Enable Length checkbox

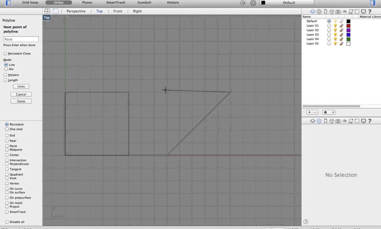(x=5, y=80)
